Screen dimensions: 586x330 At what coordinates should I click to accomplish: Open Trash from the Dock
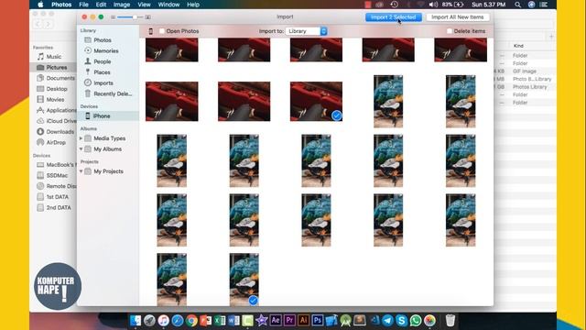pos(450,320)
